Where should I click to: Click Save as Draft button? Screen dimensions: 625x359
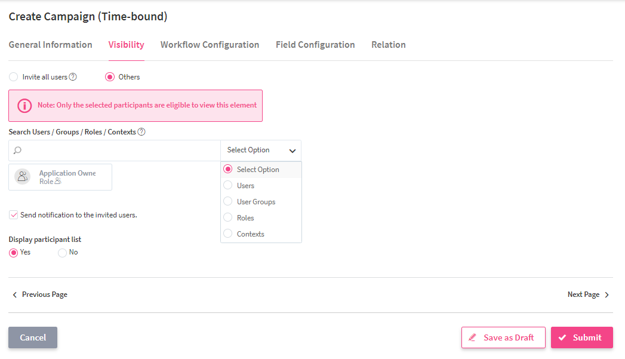503,337
